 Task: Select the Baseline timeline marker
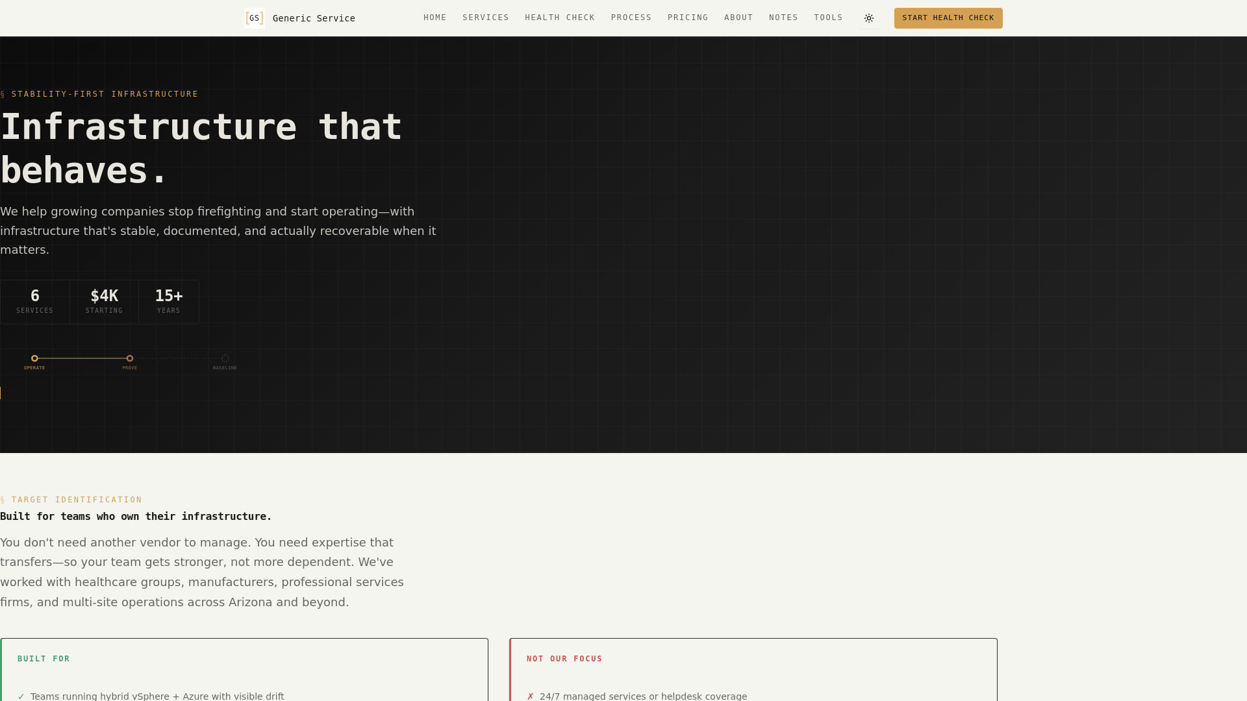point(225,358)
